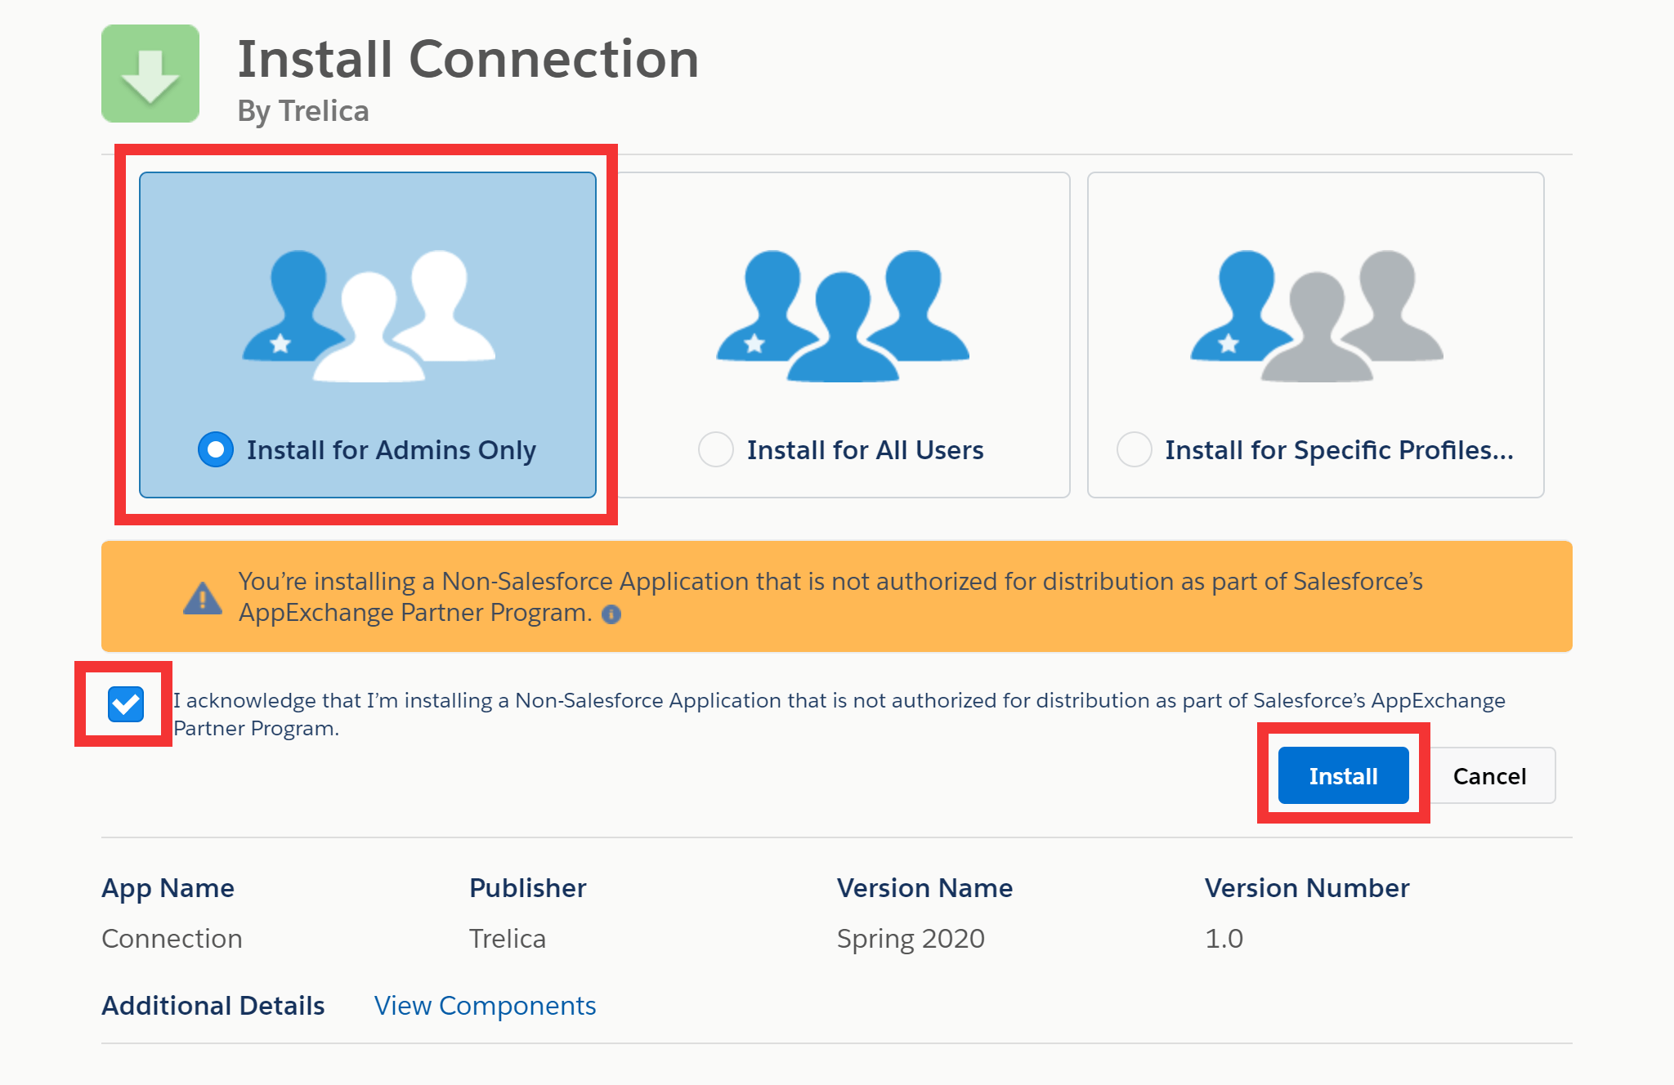1674x1085 pixels.
Task: Select Install for Admins Only radio button
Action: (216, 449)
